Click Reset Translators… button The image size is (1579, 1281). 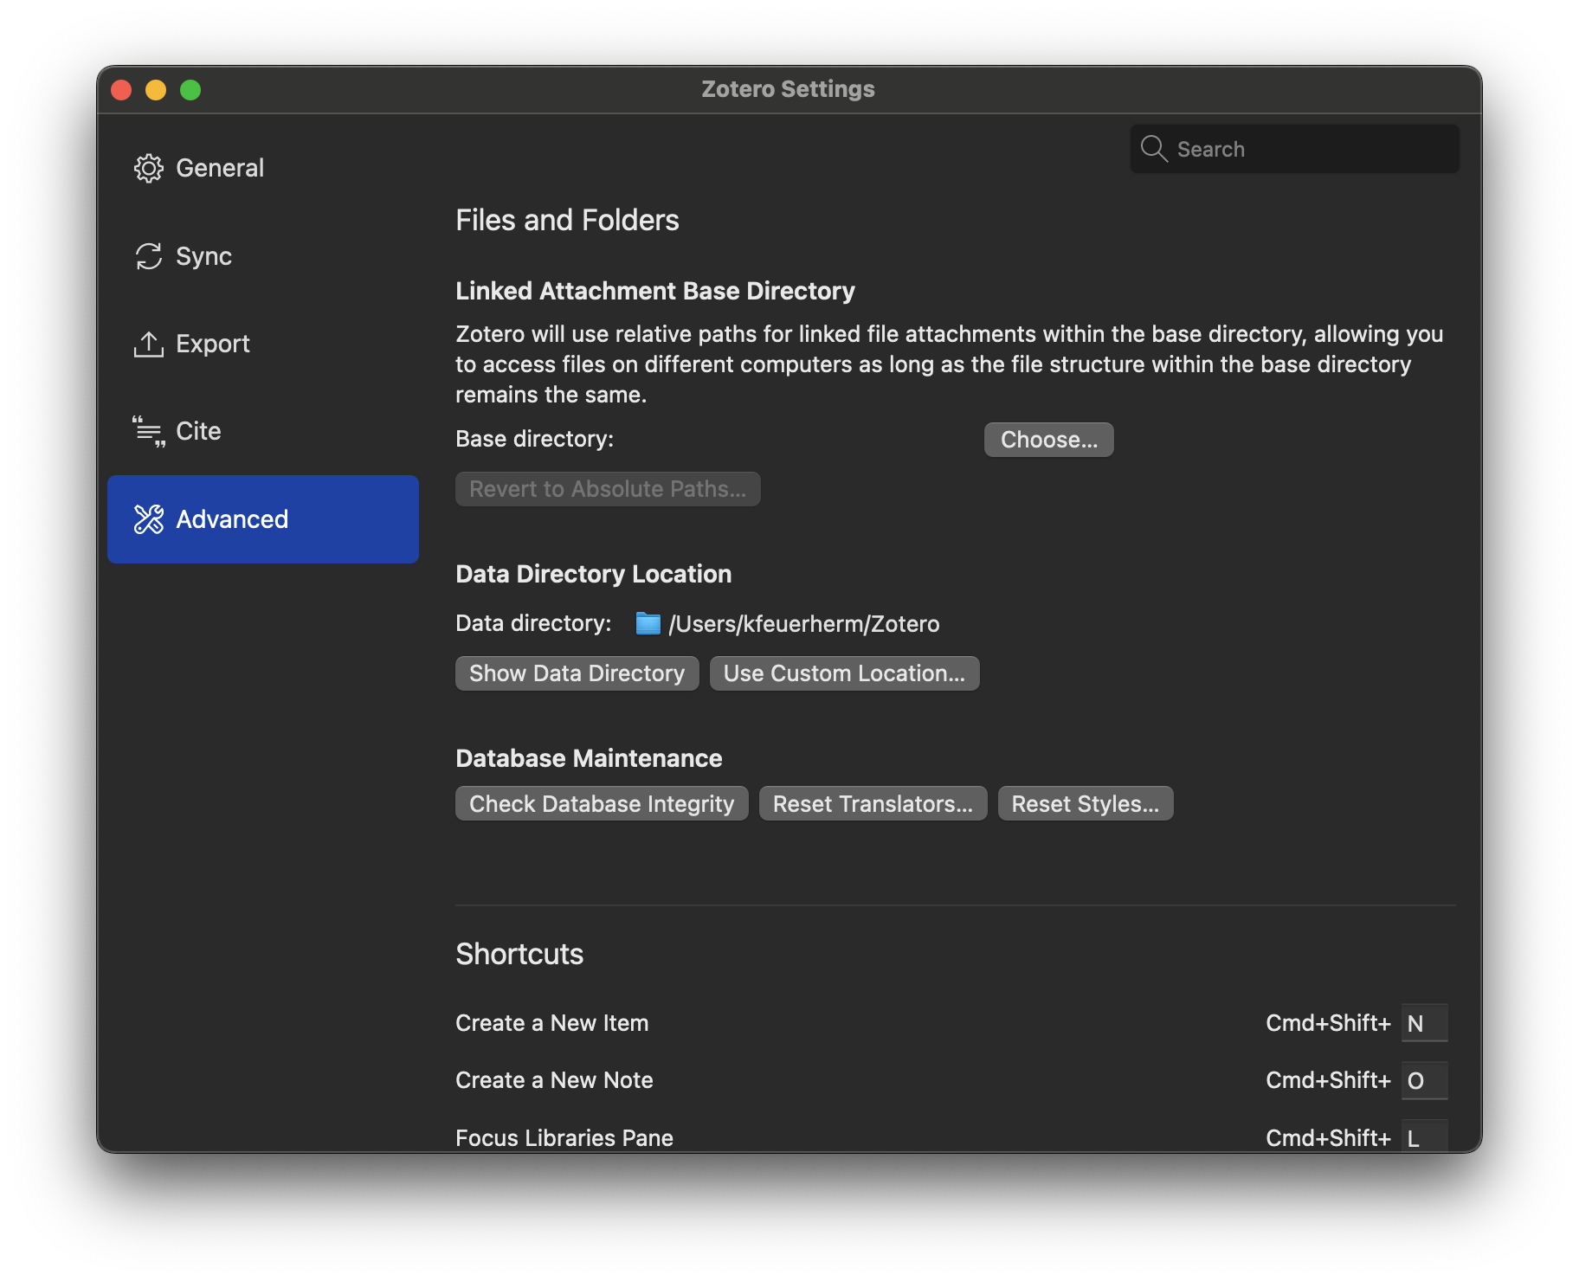point(873,804)
